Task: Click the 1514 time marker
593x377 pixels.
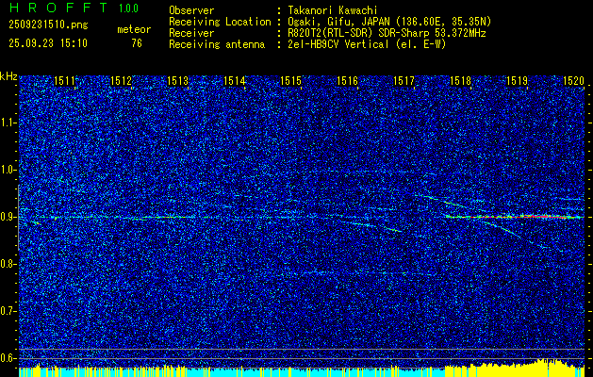Action: click(234, 81)
